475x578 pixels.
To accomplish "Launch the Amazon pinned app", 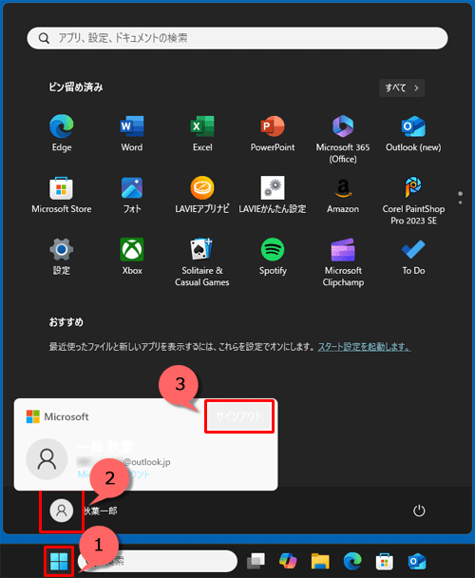I will point(343,195).
